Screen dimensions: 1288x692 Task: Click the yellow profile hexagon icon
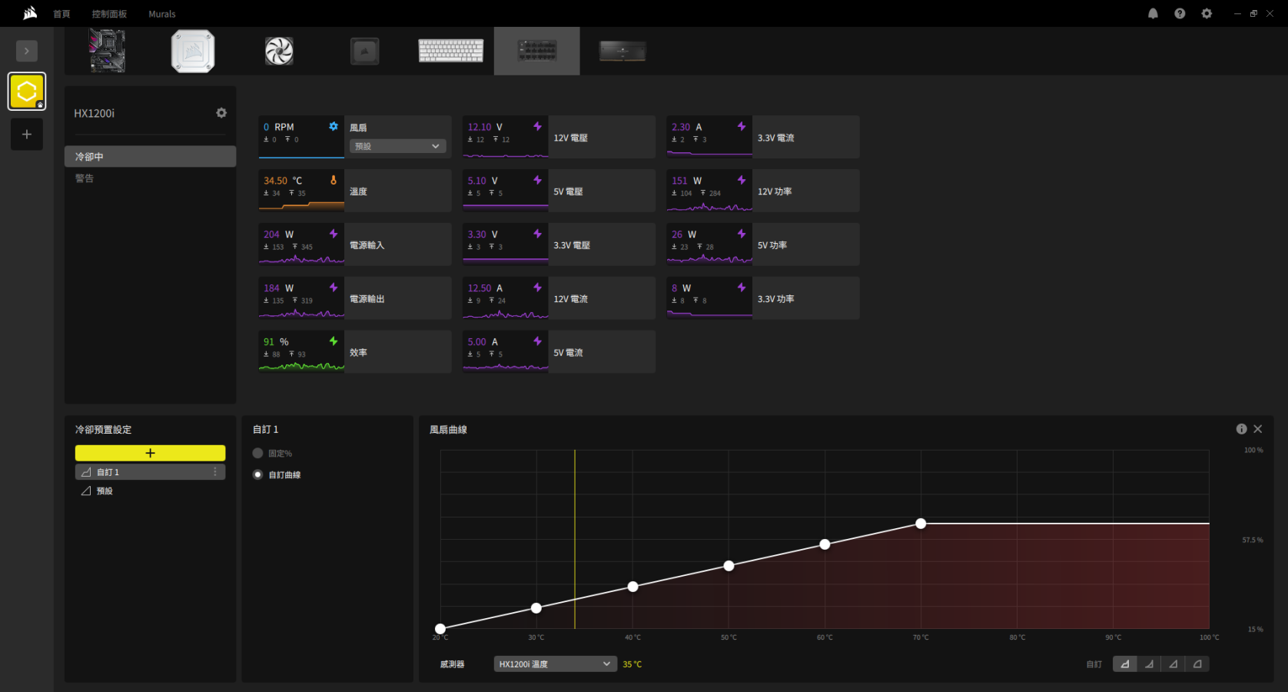[27, 91]
